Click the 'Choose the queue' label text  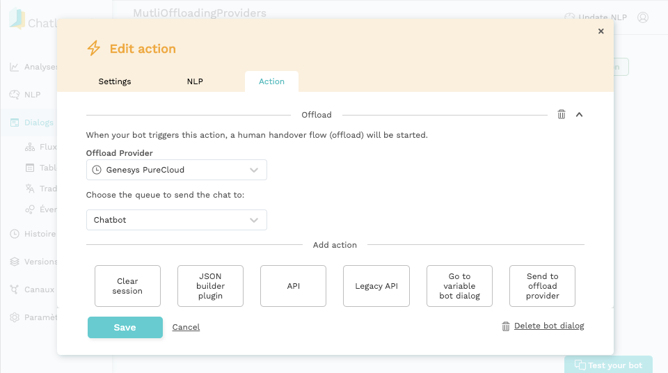coord(166,195)
